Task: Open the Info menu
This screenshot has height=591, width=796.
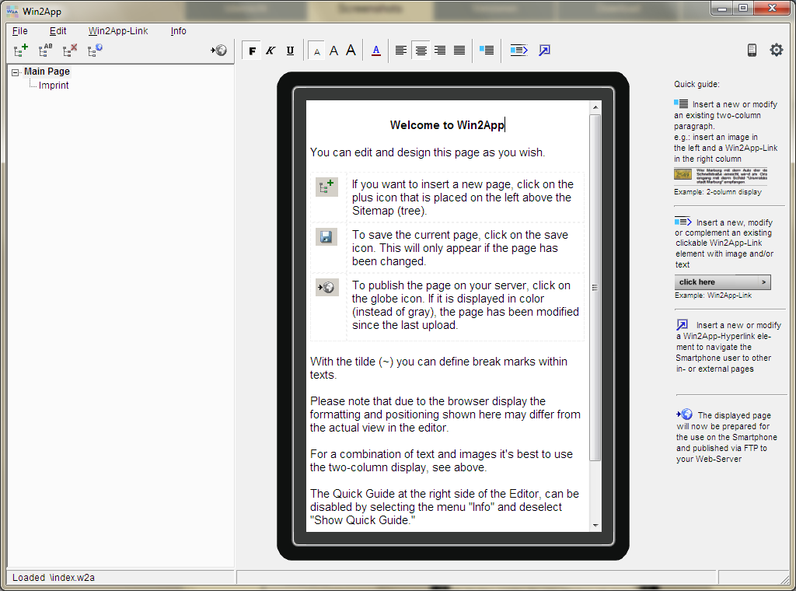Action: (x=178, y=31)
